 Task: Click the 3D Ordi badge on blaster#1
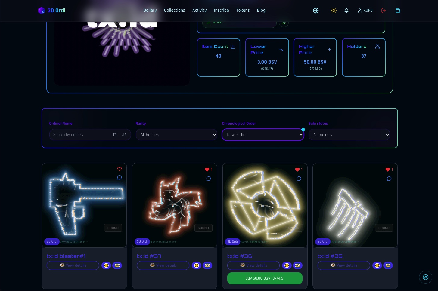[52, 241]
